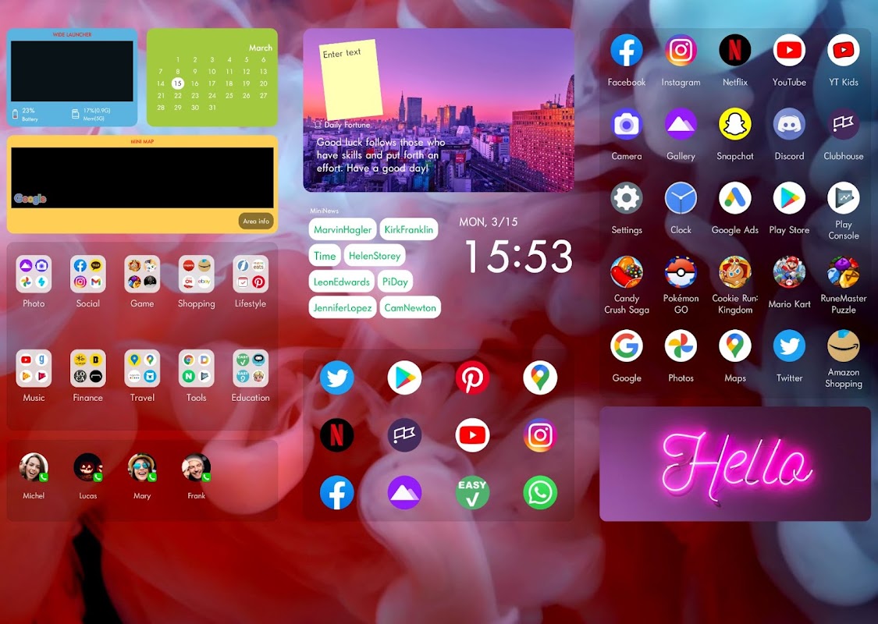Open the Play Console app
This screenshot has width=878, height=624.
click(x=844, y=198)
